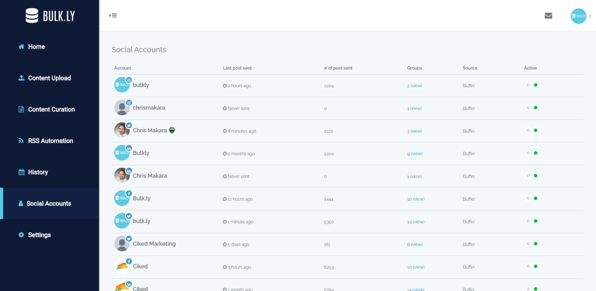The height and width of the screenshot is (291, 596).
Task: Click the Settings gear icon
Action: [22, 235]
